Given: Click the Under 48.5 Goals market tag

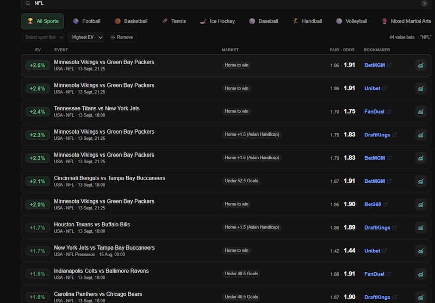Looking at the screenshot, I should tap(241, 274).
